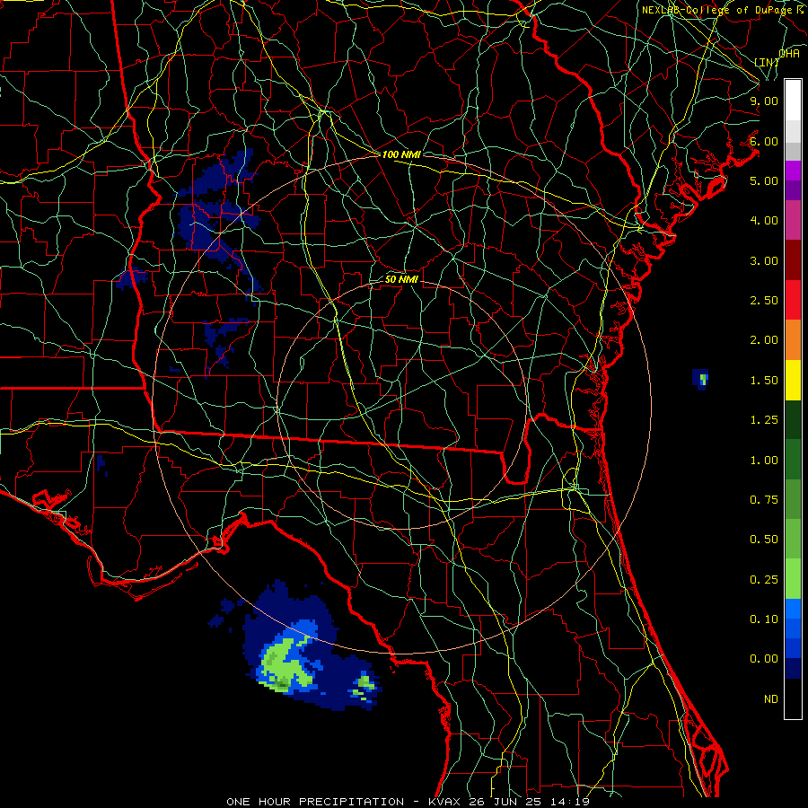Select the green swatch beside 0.75

pos(793,499)
